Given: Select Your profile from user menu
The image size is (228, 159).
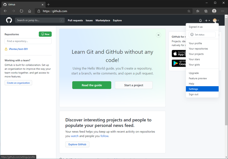Looking at the screenshot, I should pos(202,43).
